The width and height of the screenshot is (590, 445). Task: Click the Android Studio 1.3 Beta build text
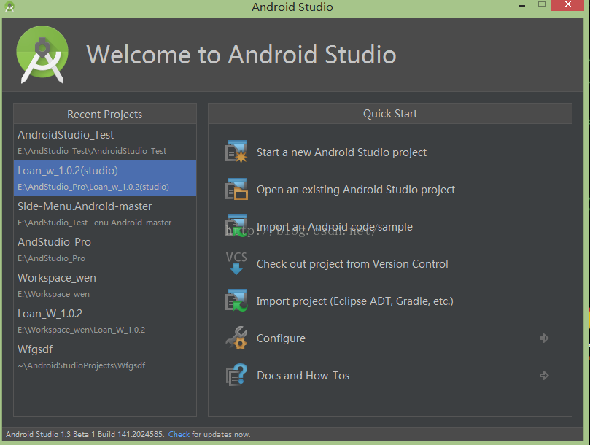[85, 435]
